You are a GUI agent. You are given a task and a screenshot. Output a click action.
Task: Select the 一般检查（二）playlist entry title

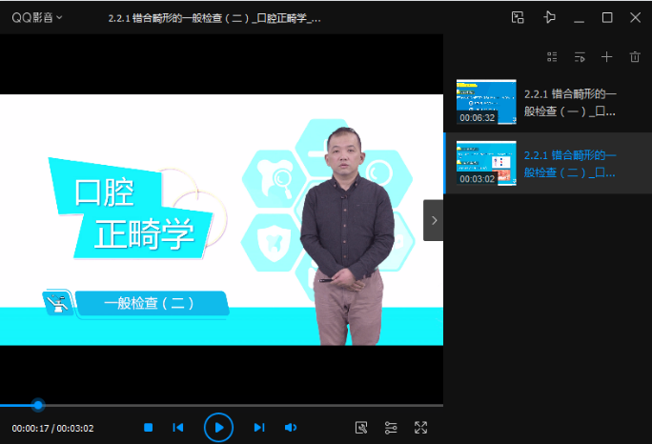[570, 163]
